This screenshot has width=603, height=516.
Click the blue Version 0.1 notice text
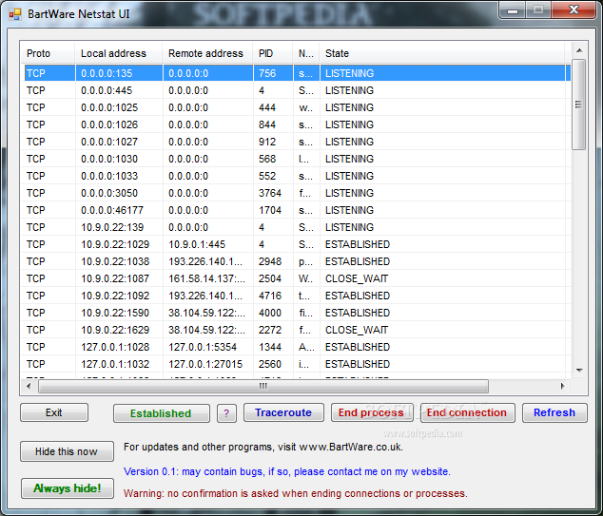click(x=287, y=471)
